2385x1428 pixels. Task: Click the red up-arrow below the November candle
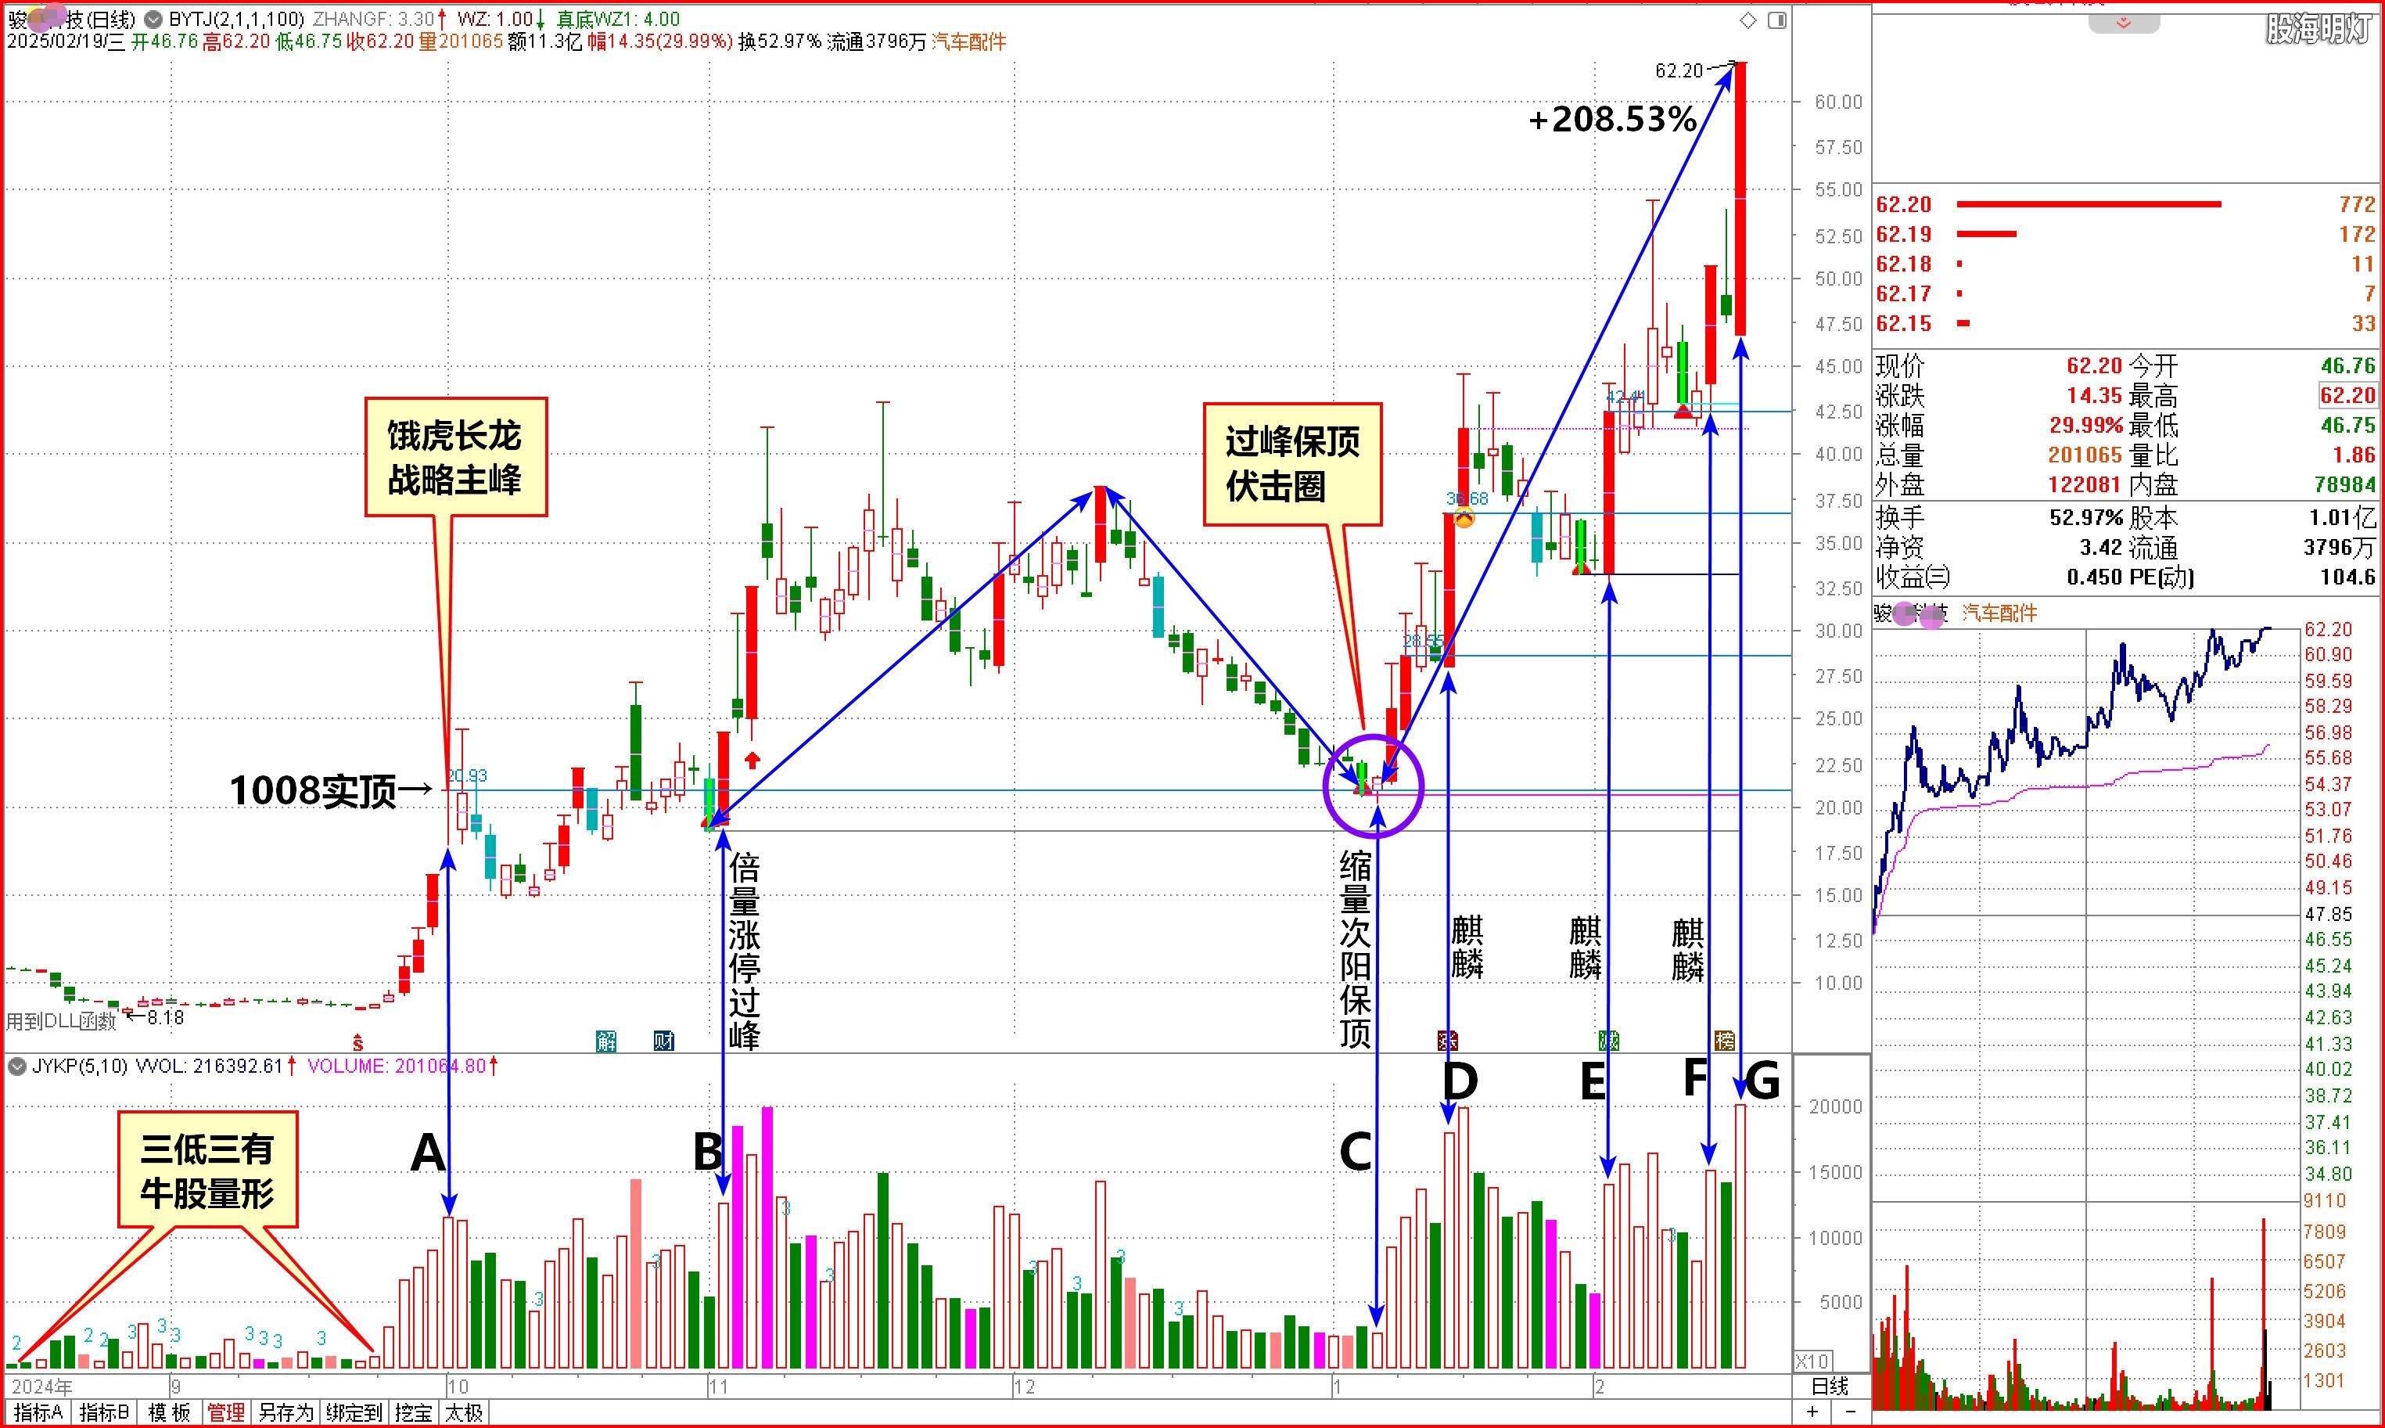(752, 761)
